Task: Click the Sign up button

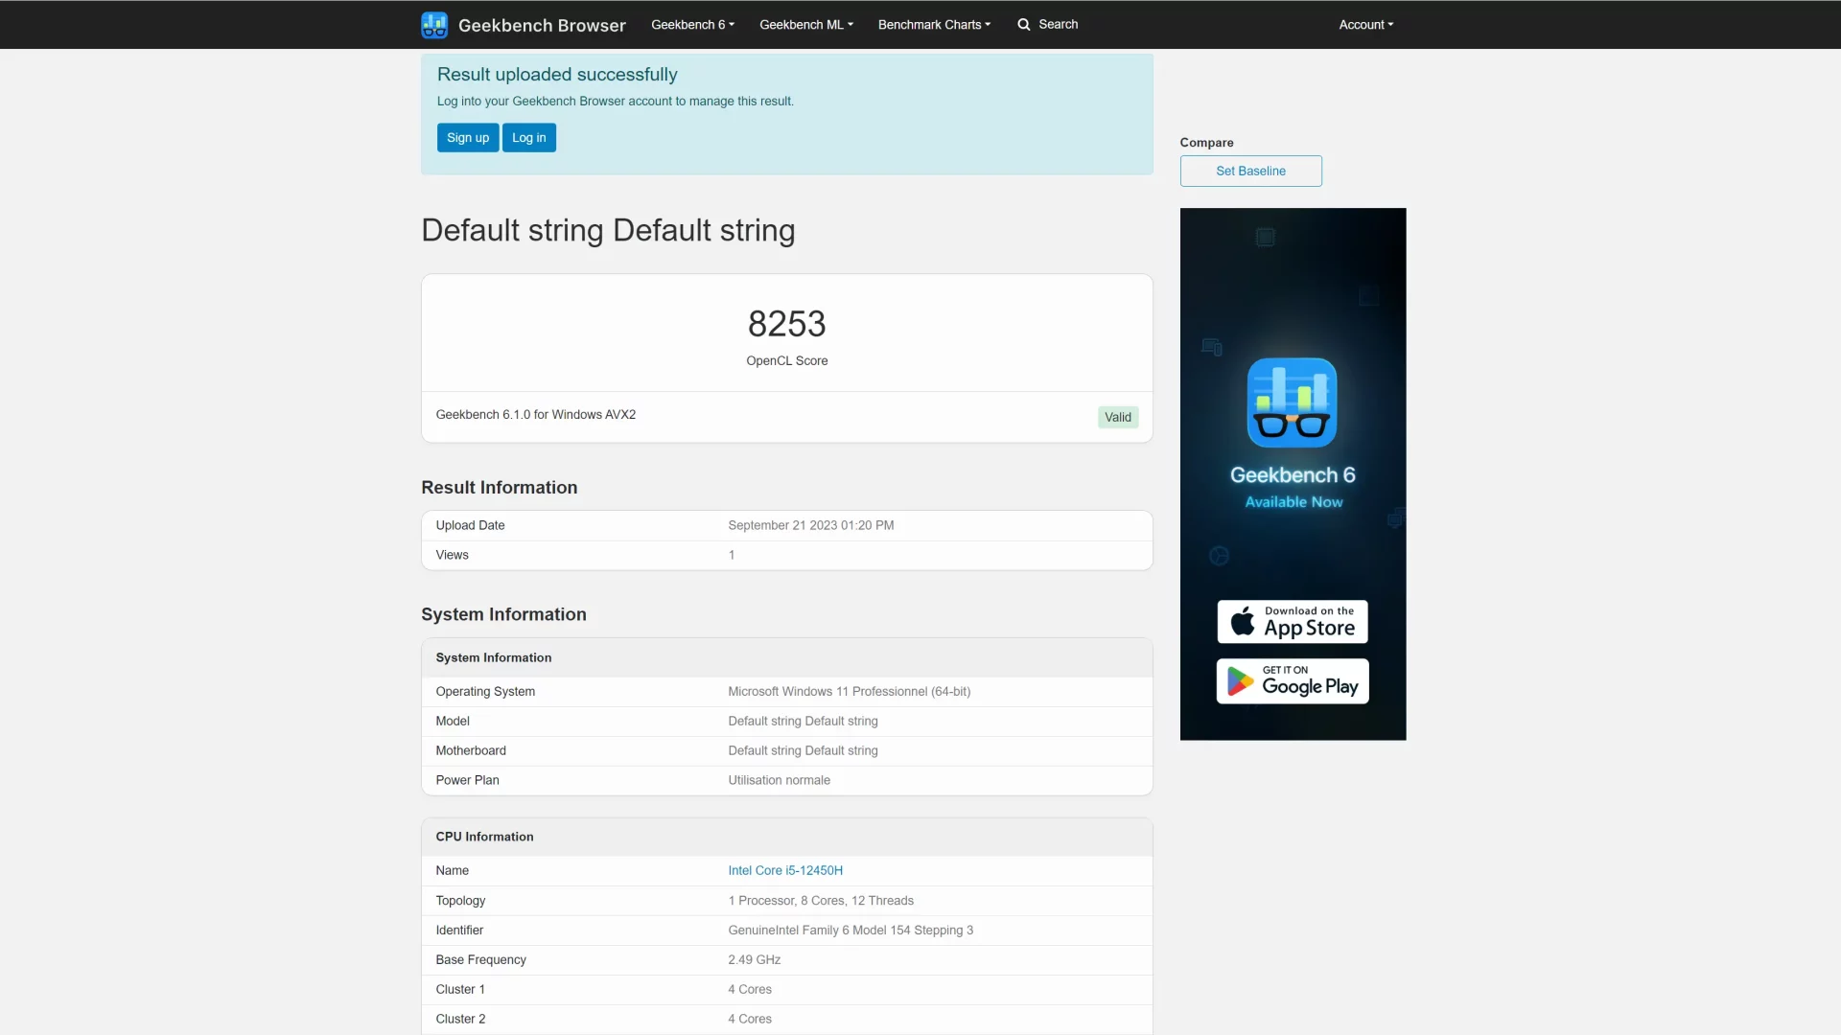Action: pos(468,138)
